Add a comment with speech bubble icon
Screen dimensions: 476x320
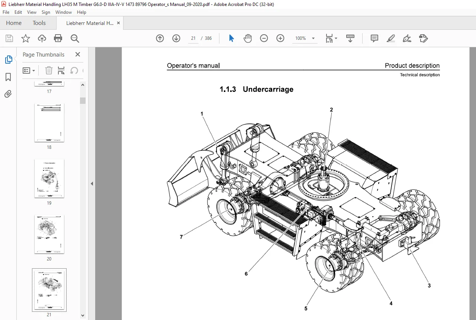(x=374, y=38)
